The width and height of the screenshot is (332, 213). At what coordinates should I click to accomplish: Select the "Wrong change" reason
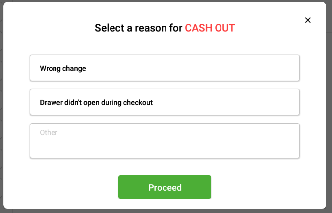click(165, 68)
